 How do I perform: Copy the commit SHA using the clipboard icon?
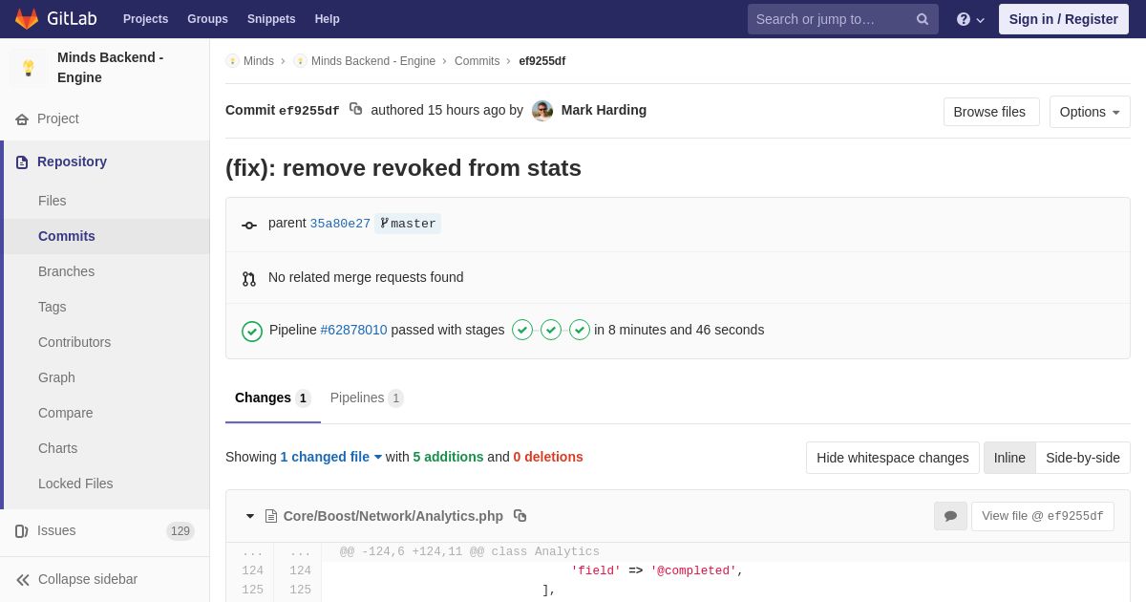[355, 109]
